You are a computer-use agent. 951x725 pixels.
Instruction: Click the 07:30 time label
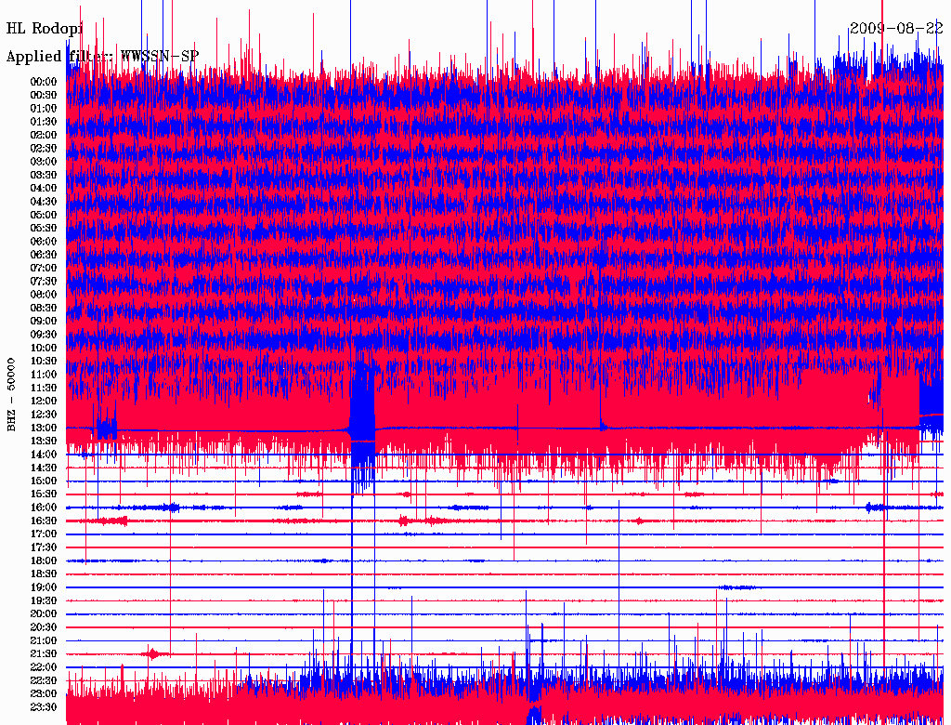43,281
